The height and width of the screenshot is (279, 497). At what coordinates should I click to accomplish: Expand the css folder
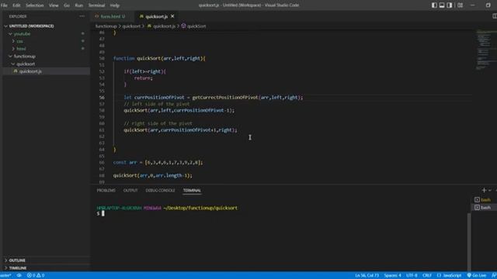coord(19,41)
